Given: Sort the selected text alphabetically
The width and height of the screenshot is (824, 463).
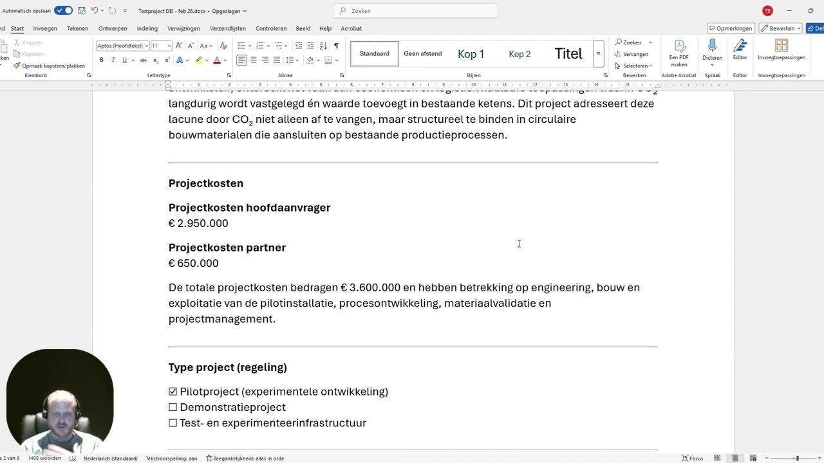Looking at the screenshot, I should click(323, 46).
